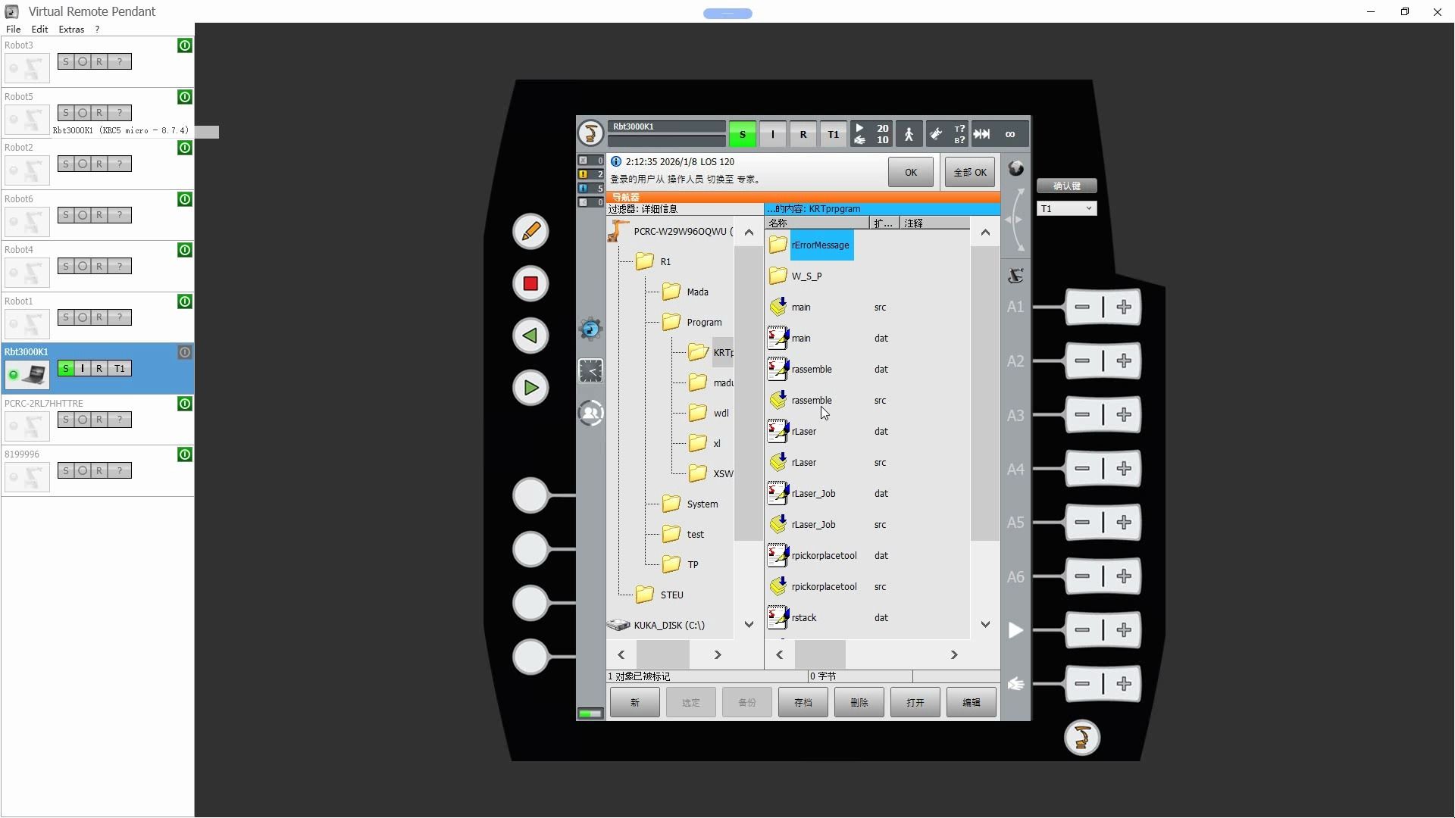Toggle Robot2 power connection indicator
Viewport: 1455px width, 818px height.
tap(185, 148)
